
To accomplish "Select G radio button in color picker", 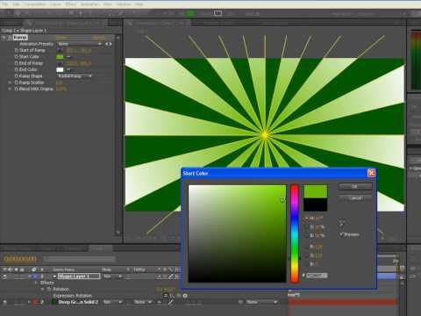I will [x=307, y=255].
